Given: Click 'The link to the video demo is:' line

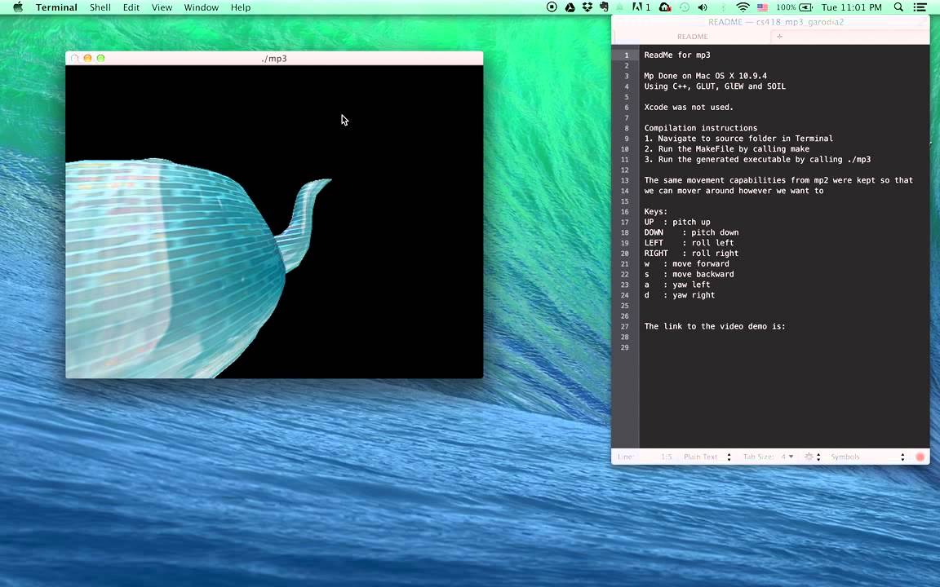Looking at the screenshot, I should tap(715, 326).
